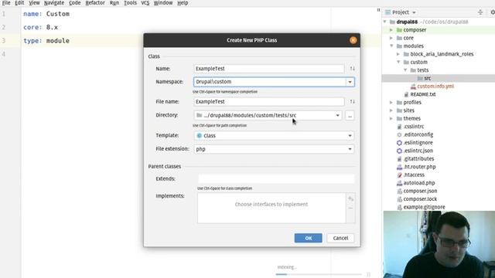Select README.txt file
Image resolution: width=495 pixels, height=278 pixels.
pyautogui.click(x=423, y=94)
